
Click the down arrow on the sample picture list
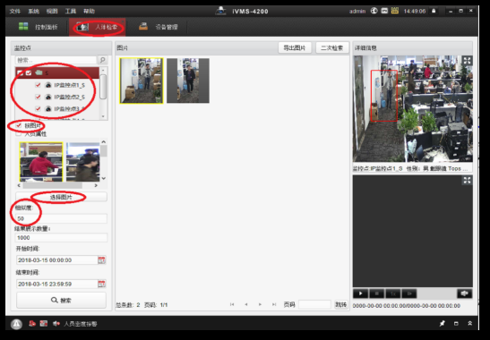pyautogui.click(x=103, y=178)
